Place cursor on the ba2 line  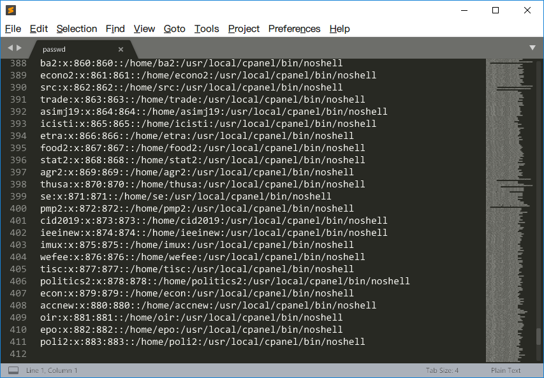tap(191, 63)
